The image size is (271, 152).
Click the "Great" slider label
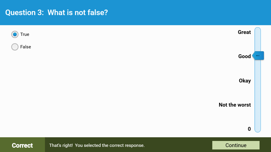(x=244, y=32)
